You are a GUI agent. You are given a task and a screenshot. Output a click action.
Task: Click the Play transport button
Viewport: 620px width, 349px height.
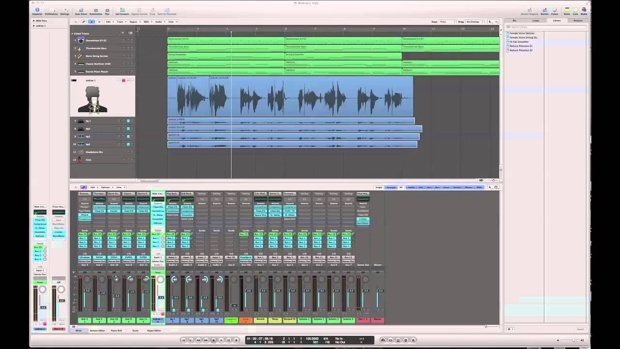pos(221,340)
